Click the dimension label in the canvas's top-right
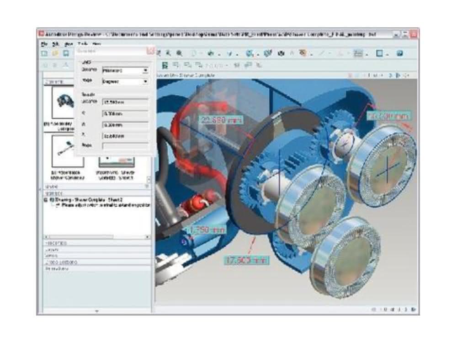 [388, 116]
